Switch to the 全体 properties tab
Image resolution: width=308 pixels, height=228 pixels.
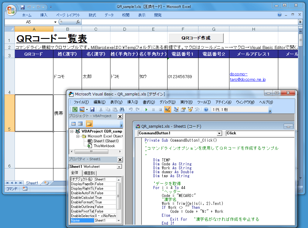75,173
